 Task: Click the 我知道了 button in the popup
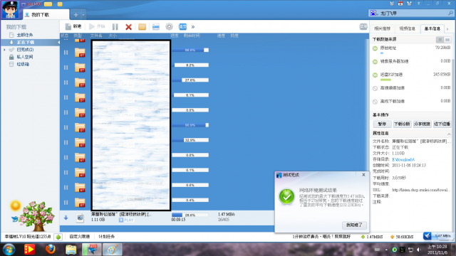(354, 225)
